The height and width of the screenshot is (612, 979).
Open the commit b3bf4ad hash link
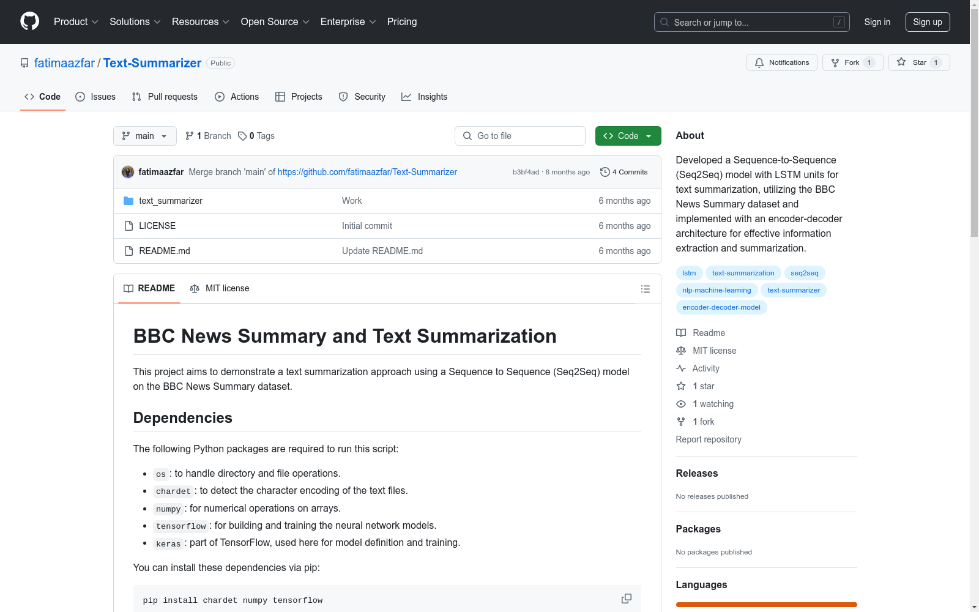tap(526, 172)
